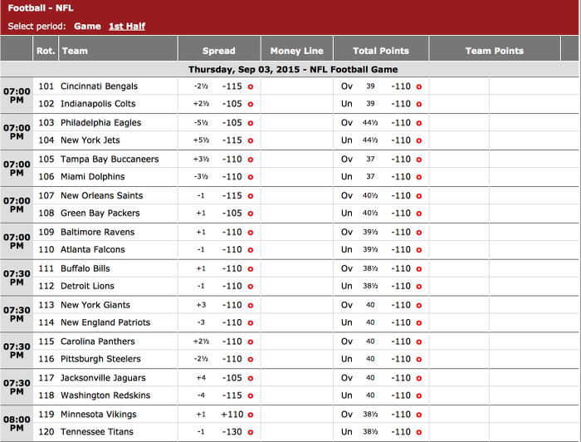Click the New England Patriots team name
This screenshot has height=442, width=581.
[x=105, y=322]
